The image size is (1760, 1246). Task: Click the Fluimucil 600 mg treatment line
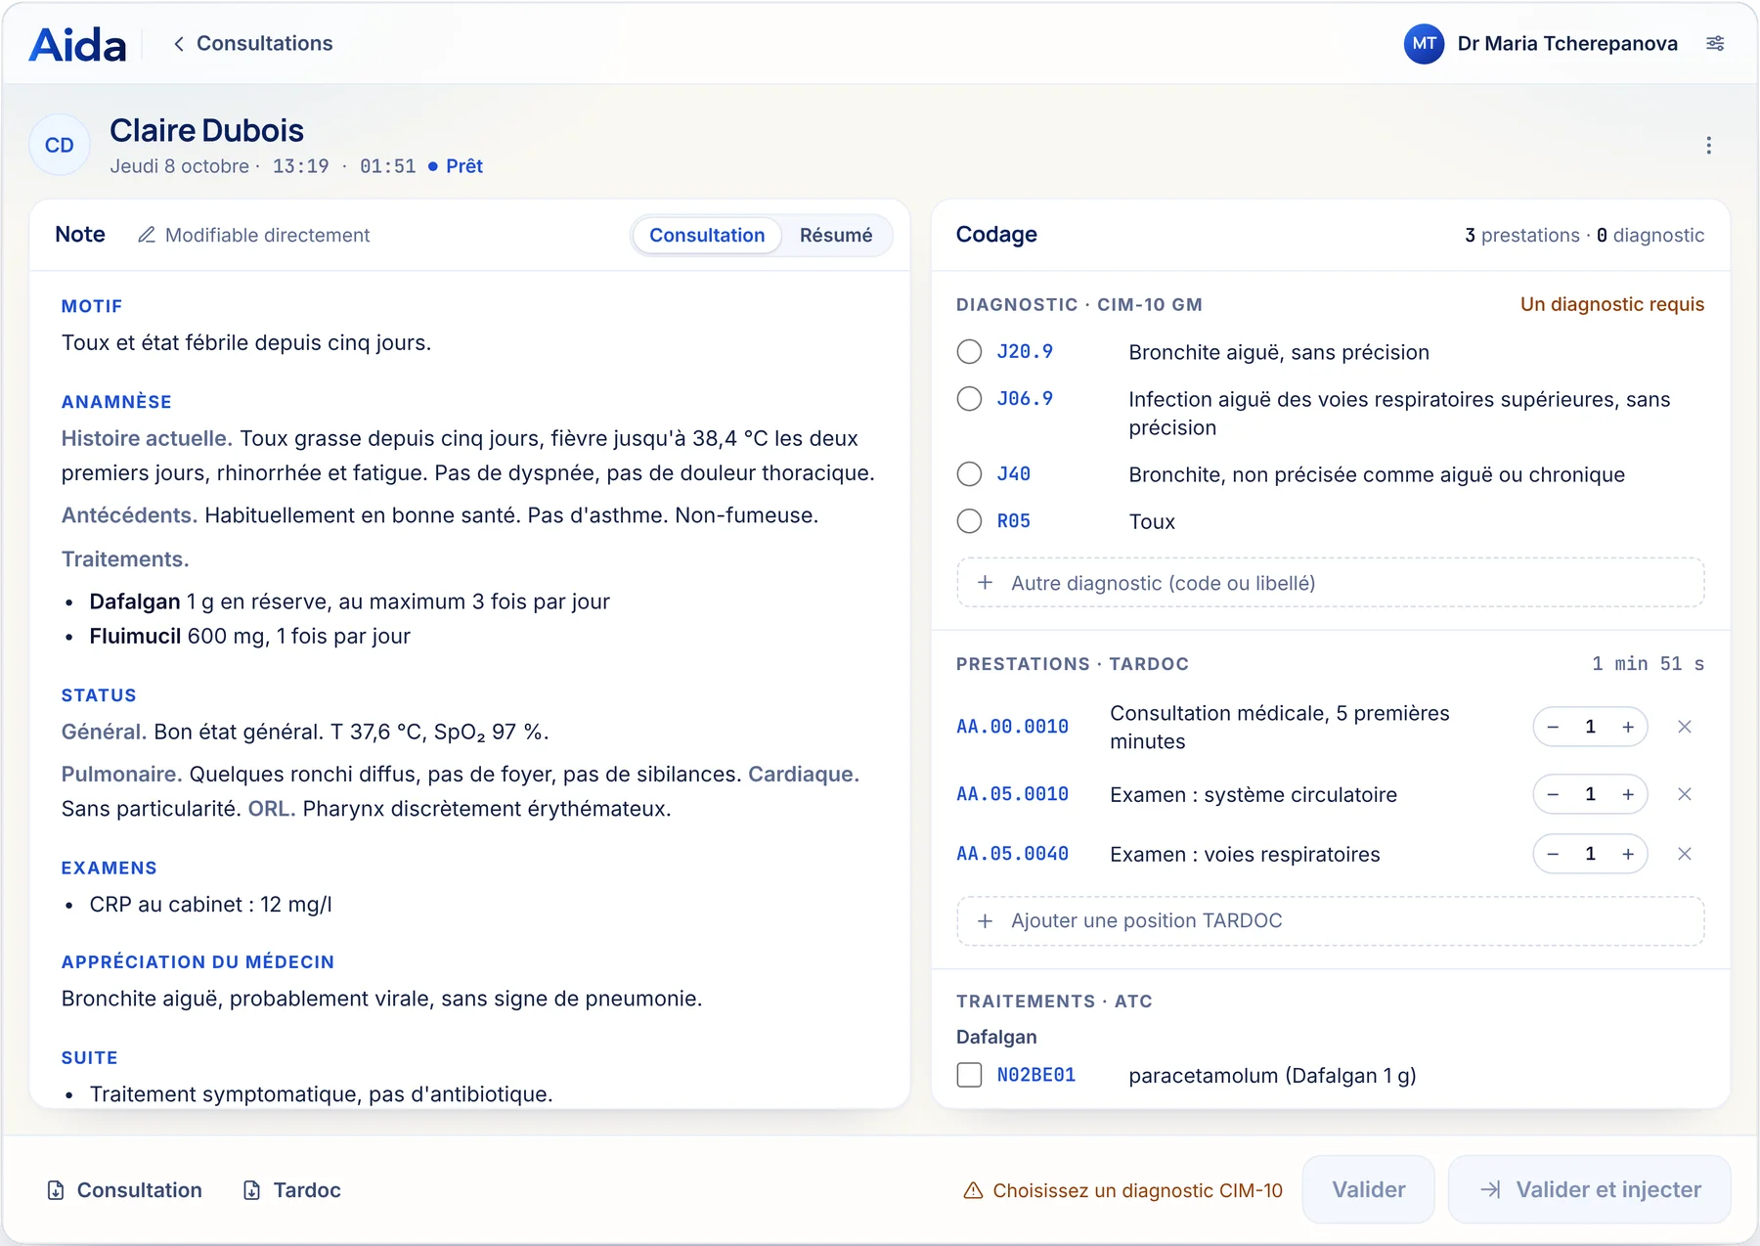[249, 636]
